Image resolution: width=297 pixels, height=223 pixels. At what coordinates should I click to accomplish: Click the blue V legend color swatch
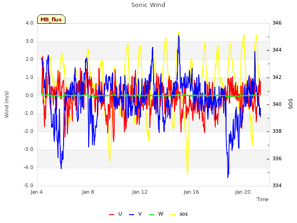click(x=131, y=215)
